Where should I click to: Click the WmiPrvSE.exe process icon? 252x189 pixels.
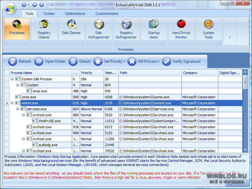tap(35, 121)
